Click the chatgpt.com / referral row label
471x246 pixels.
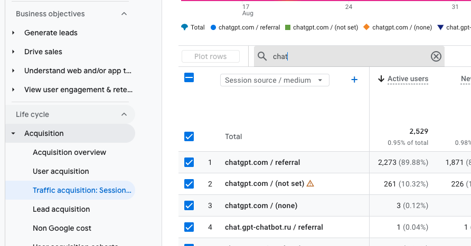pyautogui.click(x=262, y=162)
